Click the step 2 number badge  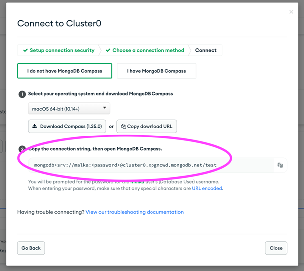pos(22,149)
